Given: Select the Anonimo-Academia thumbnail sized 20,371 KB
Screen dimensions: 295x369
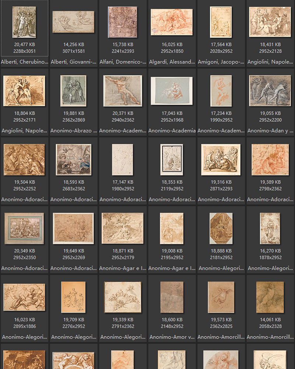Looking at the screenshot, I should tap(122, 91).
